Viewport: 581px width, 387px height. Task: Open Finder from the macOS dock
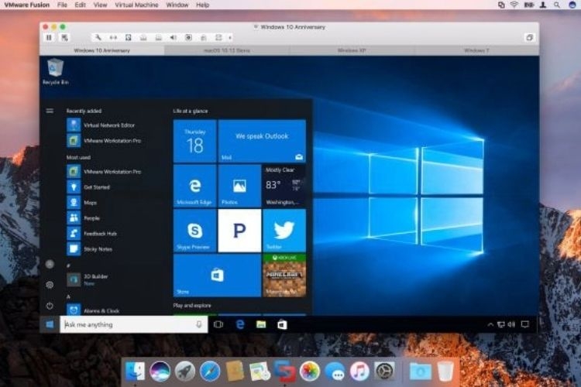(135, 371)
